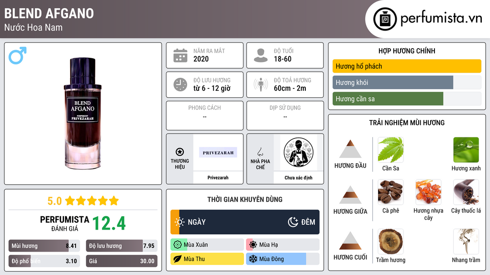Select the Trầm hương wood image
The height and width of the screenshot is (275, 490).
(x=390, y=242)
